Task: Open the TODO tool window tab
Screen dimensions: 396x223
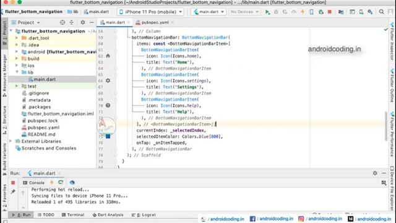Action: [x=46, y=215]
